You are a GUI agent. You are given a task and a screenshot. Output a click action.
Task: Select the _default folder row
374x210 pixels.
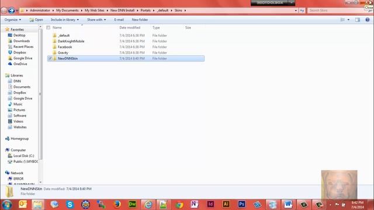(x=126, y=36)
